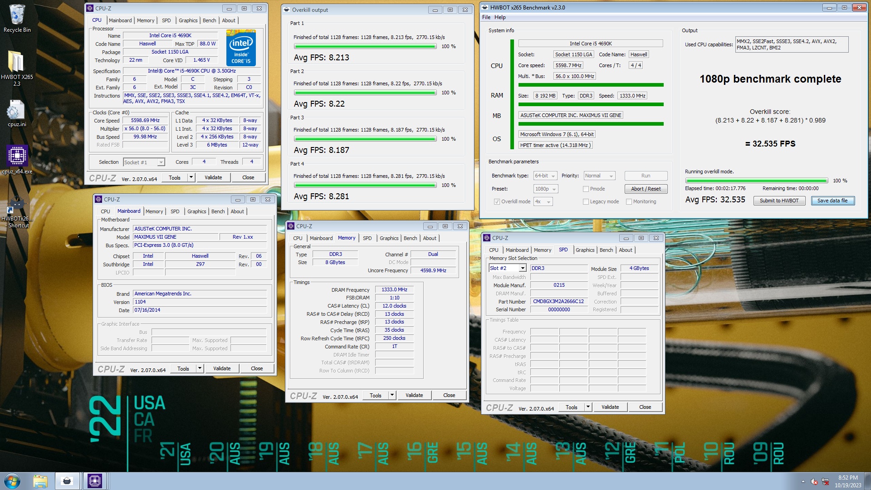Open the Recycle Bin desktop icon
Viewport: 871px width, 490px height.
pyautogui.click(x=17, y=18)
